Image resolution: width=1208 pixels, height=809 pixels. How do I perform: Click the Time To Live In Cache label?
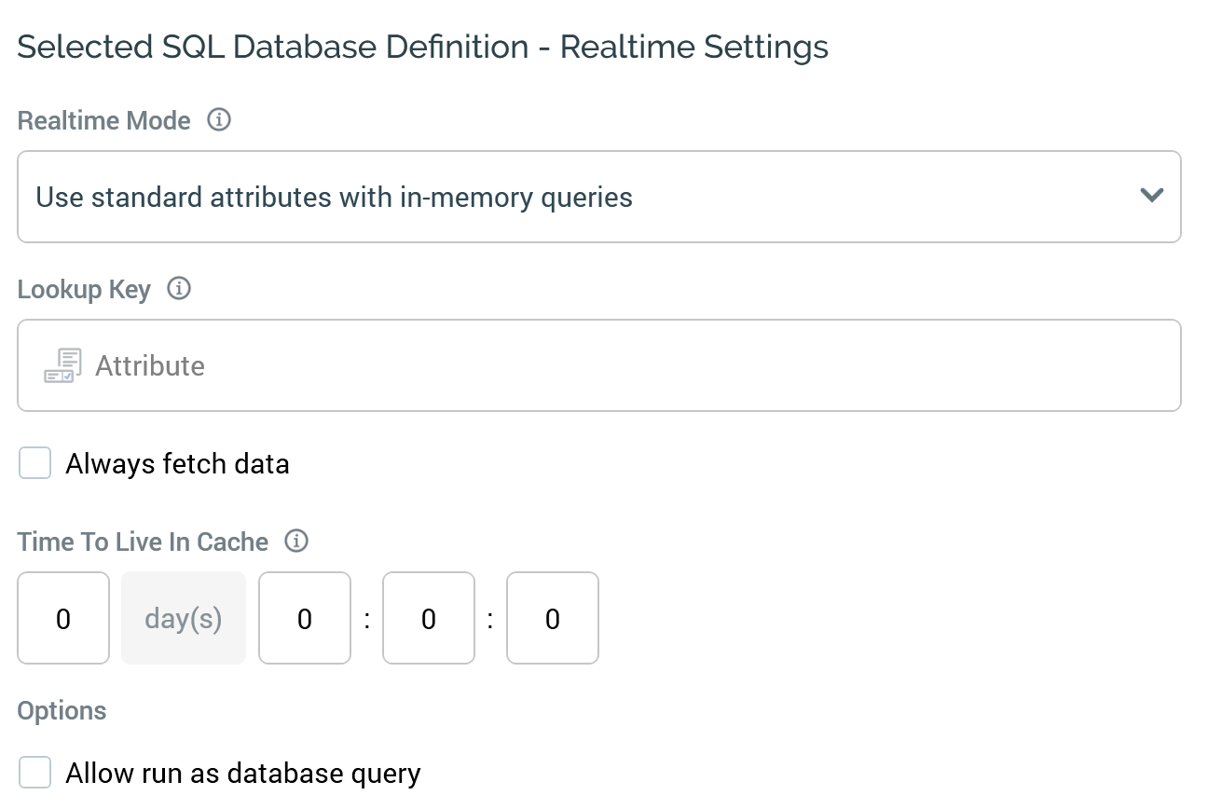click(x=143, y=542)
